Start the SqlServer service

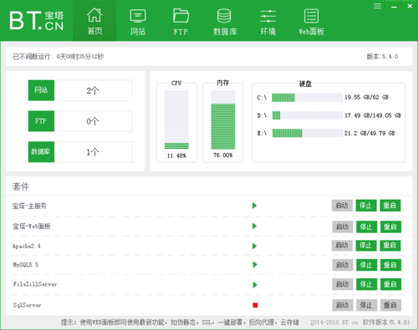[x=343, y=305]
